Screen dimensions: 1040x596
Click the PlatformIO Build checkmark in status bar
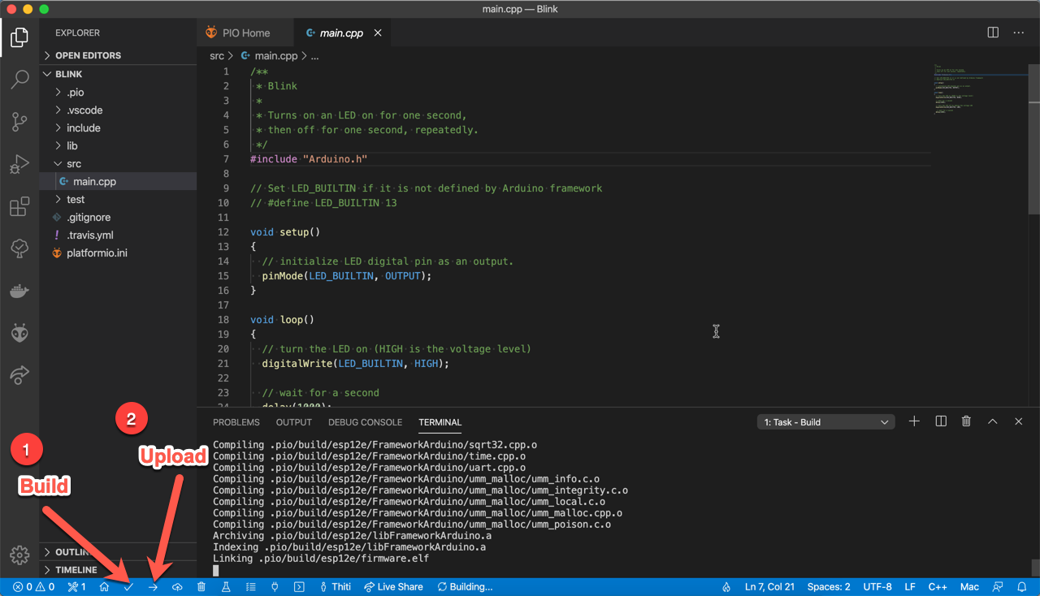(128, 586)
